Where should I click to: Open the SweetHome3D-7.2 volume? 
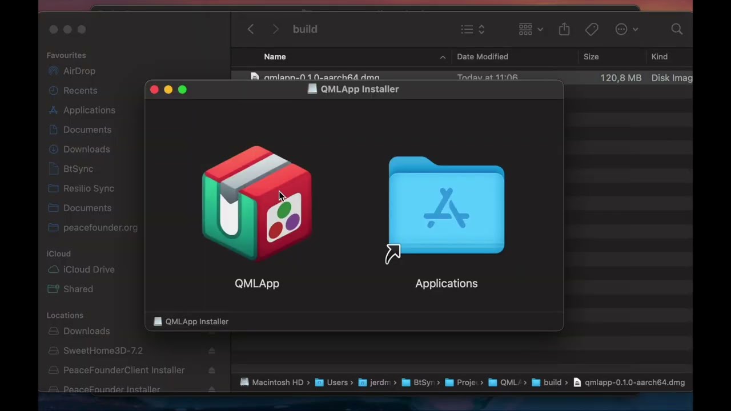[103, 350]
